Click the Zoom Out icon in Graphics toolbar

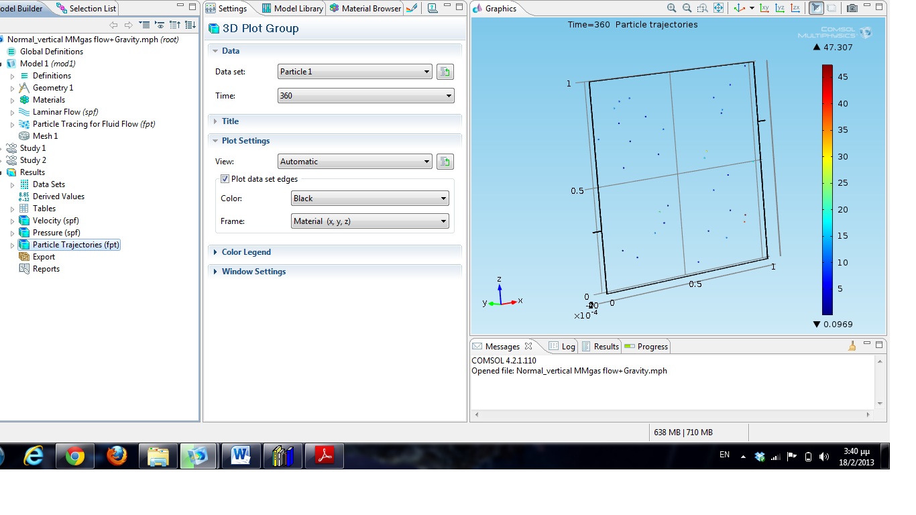pos(687,9)
